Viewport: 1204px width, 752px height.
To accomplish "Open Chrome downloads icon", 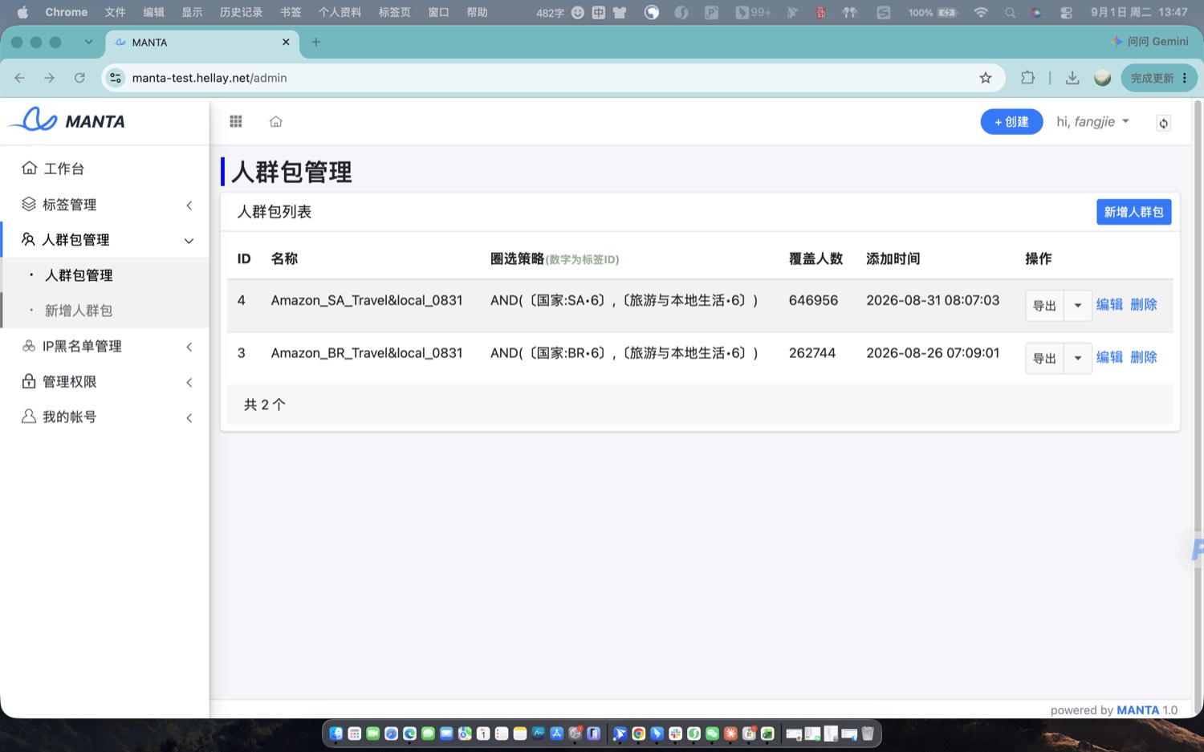I will coord(1072,78).
